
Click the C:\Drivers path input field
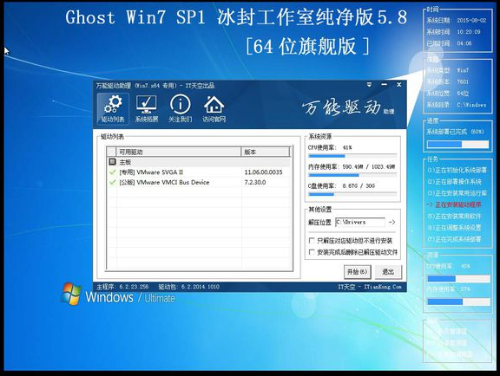point(360,222)
